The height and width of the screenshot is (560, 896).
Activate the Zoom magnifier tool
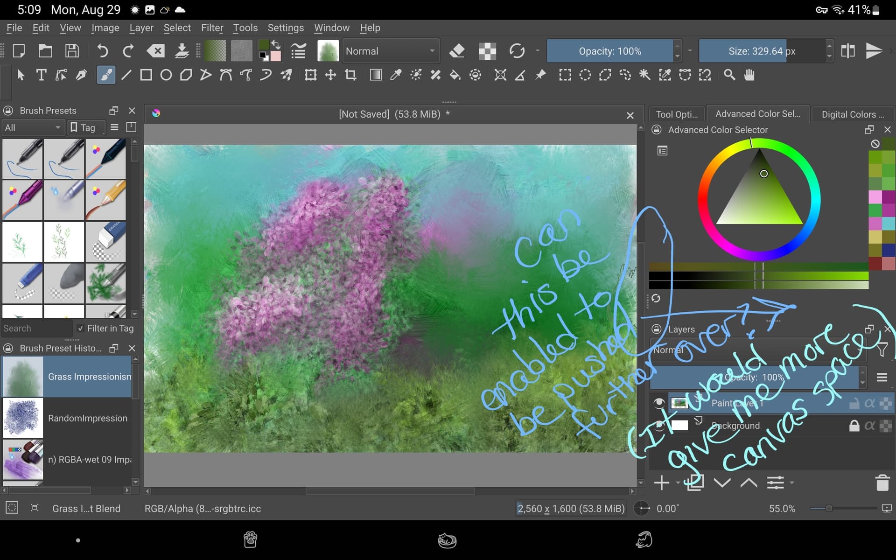click(x=729, y=75)
